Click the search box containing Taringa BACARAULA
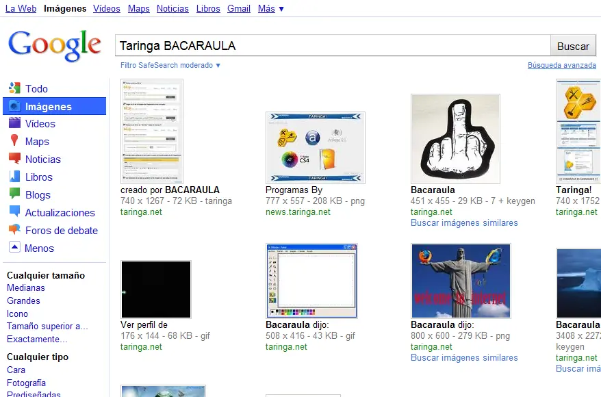This screenshot has width=601, height=397. [x=333, y=46]
